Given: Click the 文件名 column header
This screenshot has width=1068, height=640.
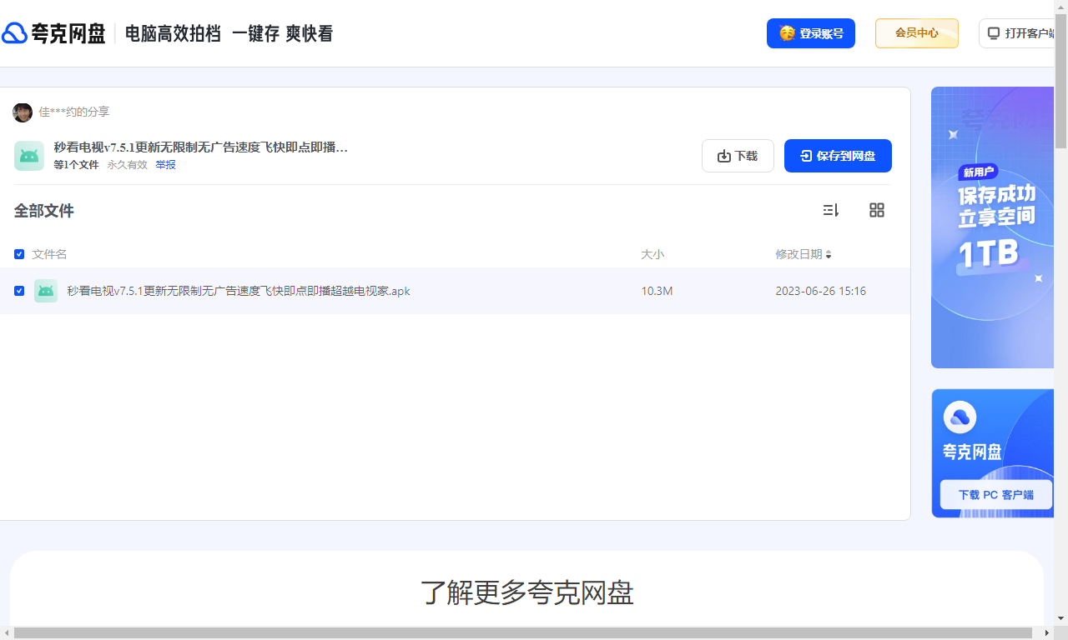Looking at the screenshot, I should (x=49, y=254).
